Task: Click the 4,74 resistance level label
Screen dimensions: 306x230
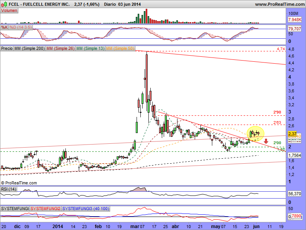Action: (281, 49)
